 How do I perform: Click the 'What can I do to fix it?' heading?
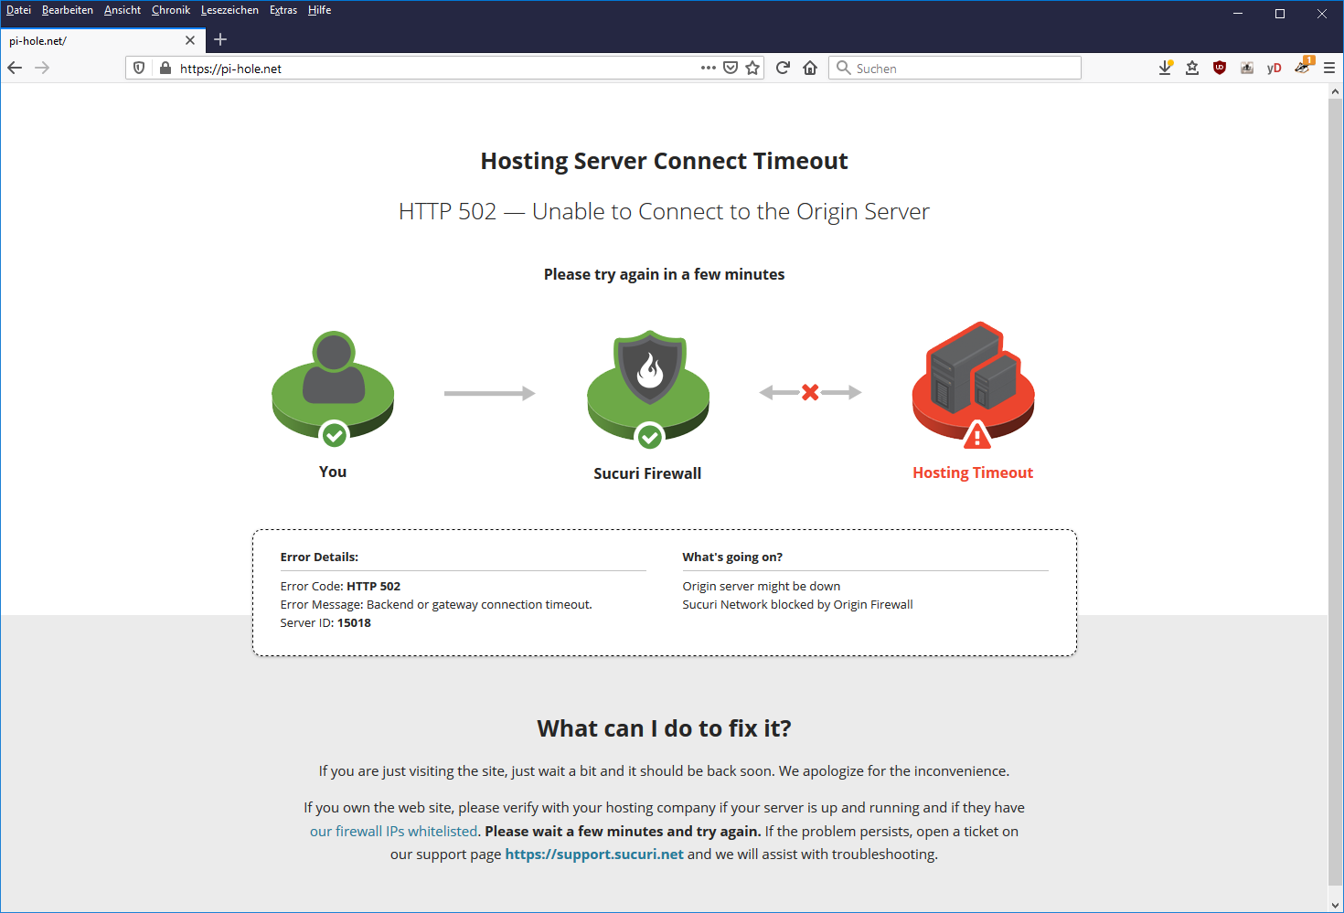(665, 728)
